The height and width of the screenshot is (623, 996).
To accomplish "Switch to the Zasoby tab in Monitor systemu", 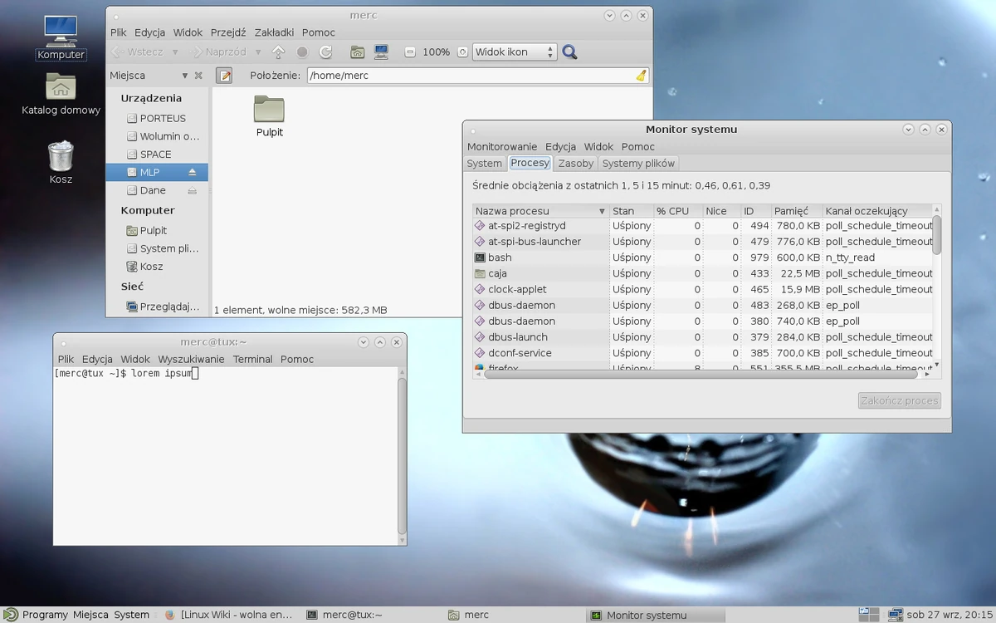I will [x=575, y=163].
